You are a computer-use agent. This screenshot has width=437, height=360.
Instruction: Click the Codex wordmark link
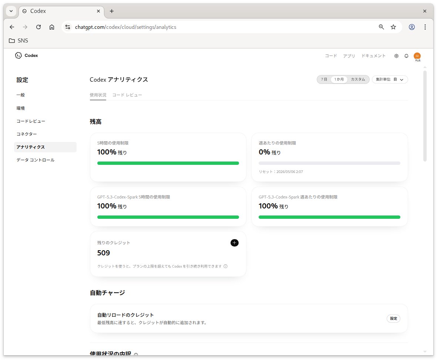tap(31, 55)
